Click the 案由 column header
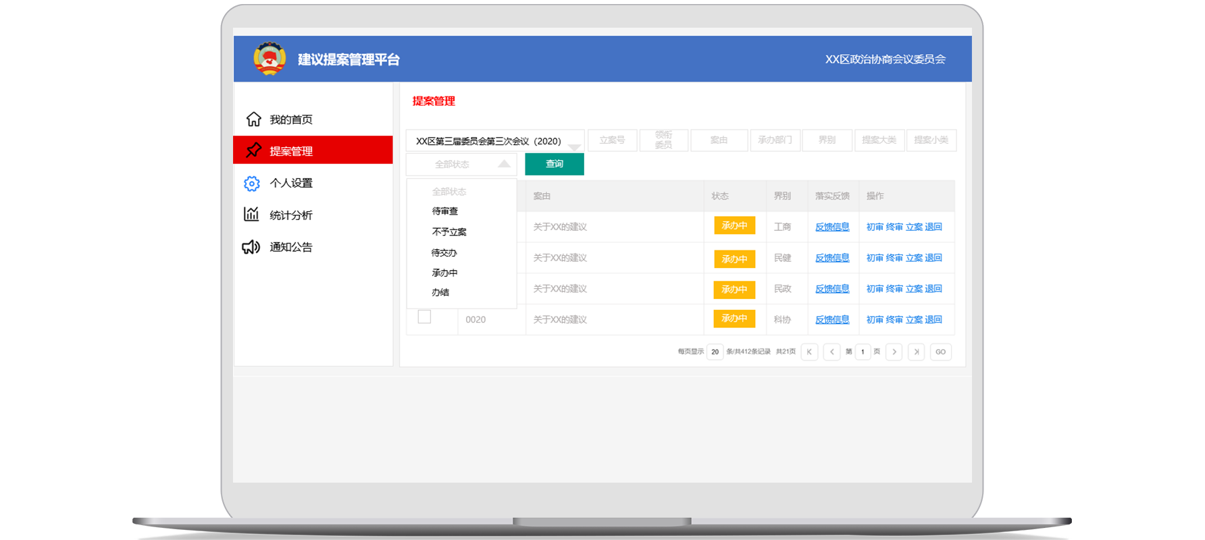The width and height of the screenshot is (1205, 540). (542, 196)
